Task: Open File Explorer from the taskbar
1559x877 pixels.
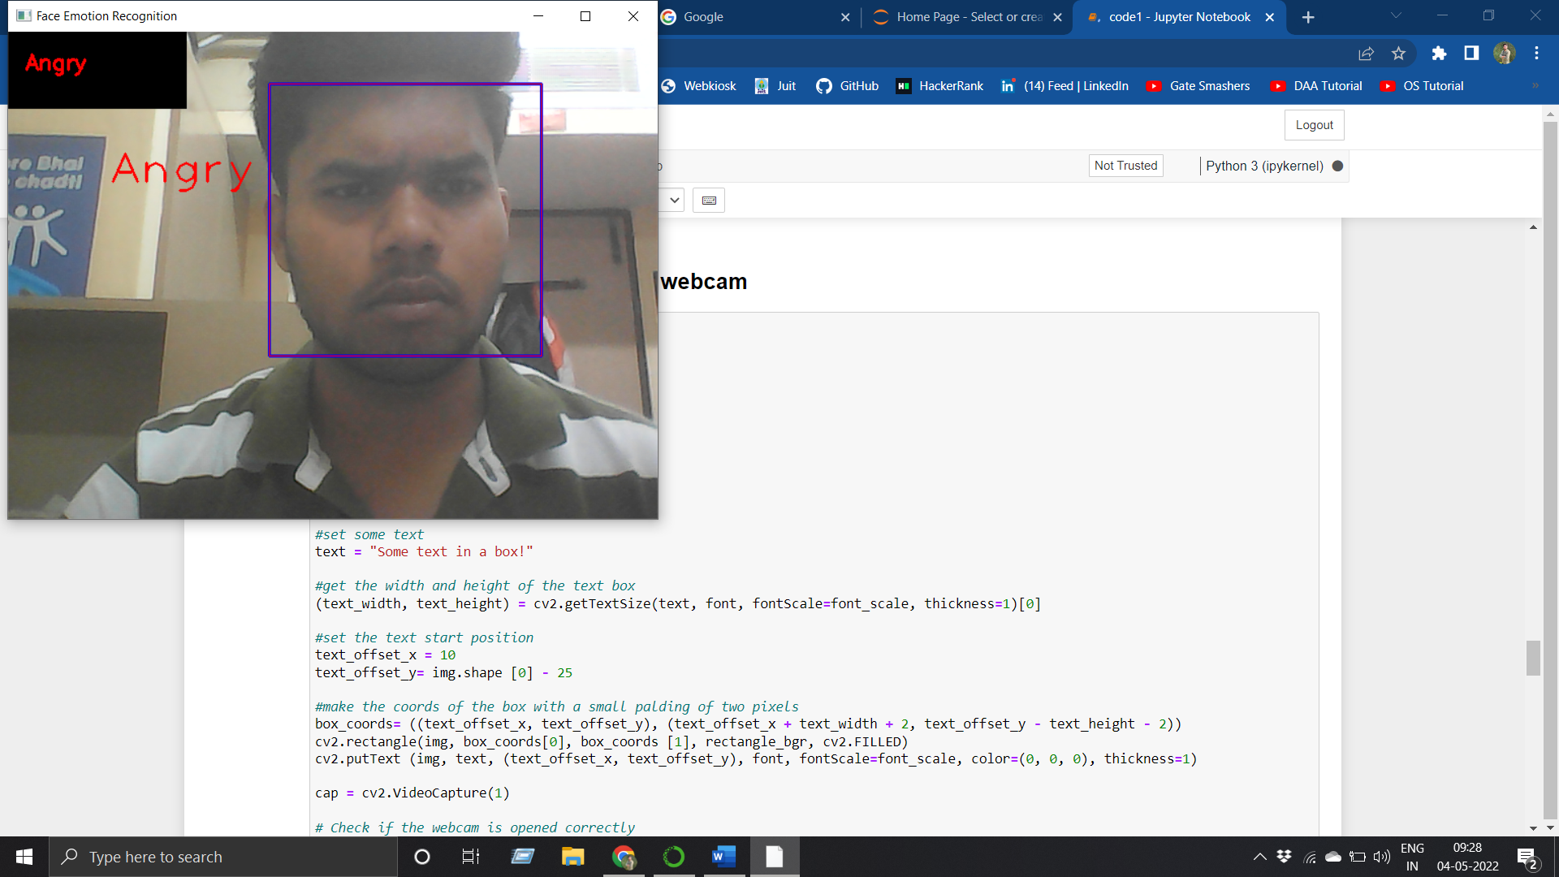Action: [572, 856]
